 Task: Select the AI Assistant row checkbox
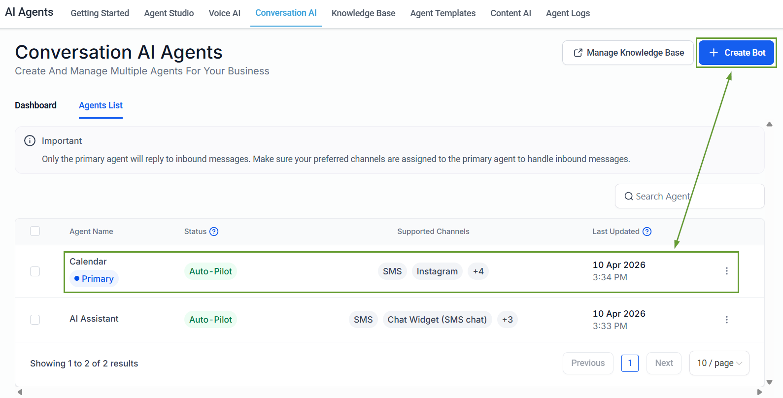[x=35, y=320]
